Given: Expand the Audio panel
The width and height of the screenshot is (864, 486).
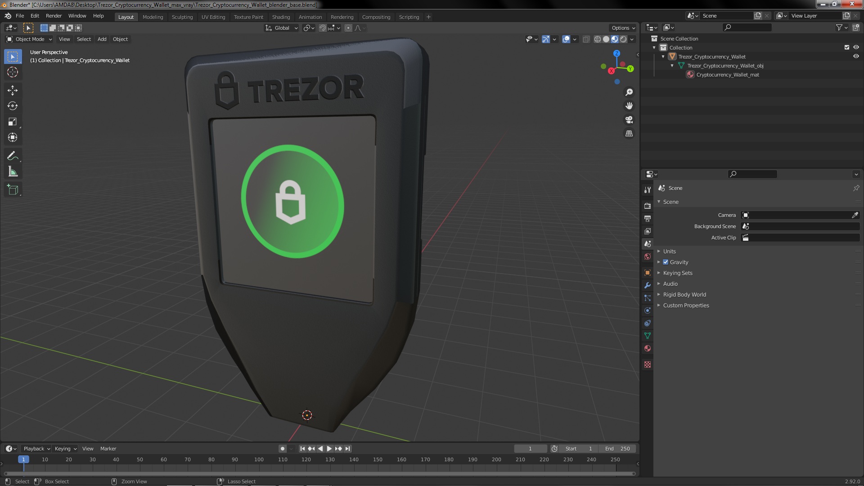Looking at the screenshot, I should click(670, 283).
